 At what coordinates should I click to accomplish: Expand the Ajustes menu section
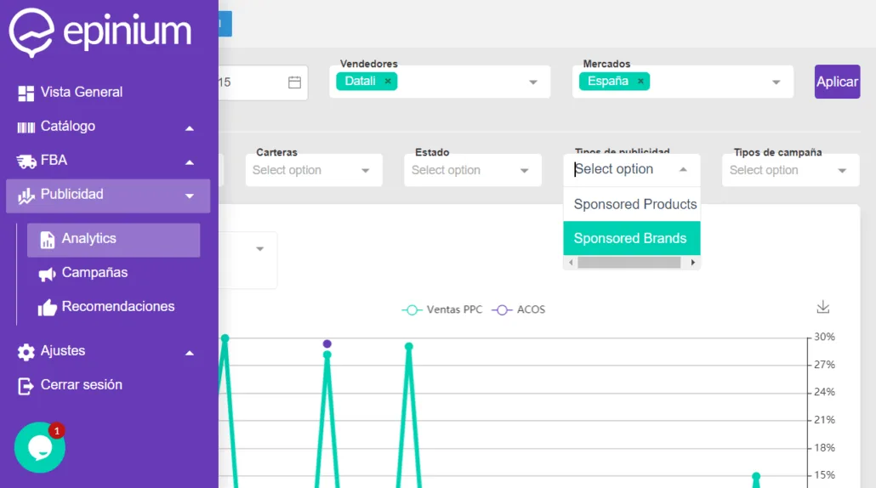[x=190, y=353]
